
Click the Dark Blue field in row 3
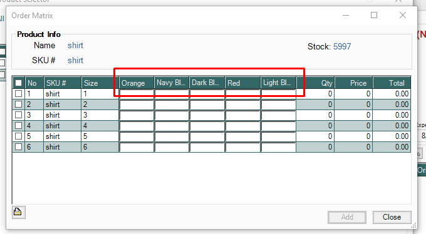[207, 115]
